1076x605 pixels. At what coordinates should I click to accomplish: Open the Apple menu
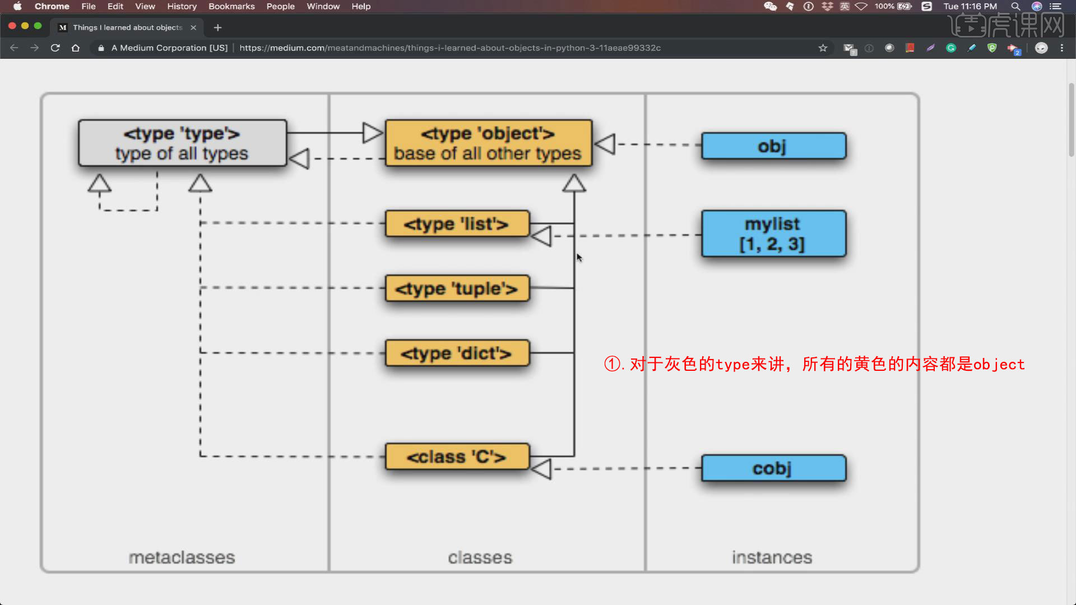17,6
